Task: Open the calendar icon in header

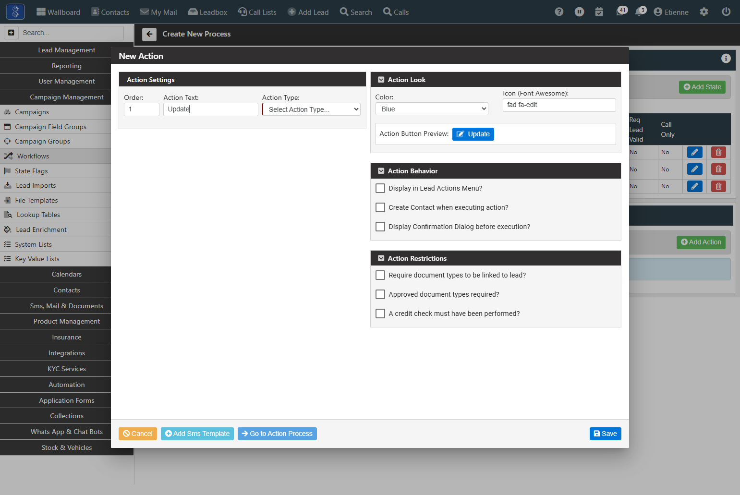Action: (599, 12)
